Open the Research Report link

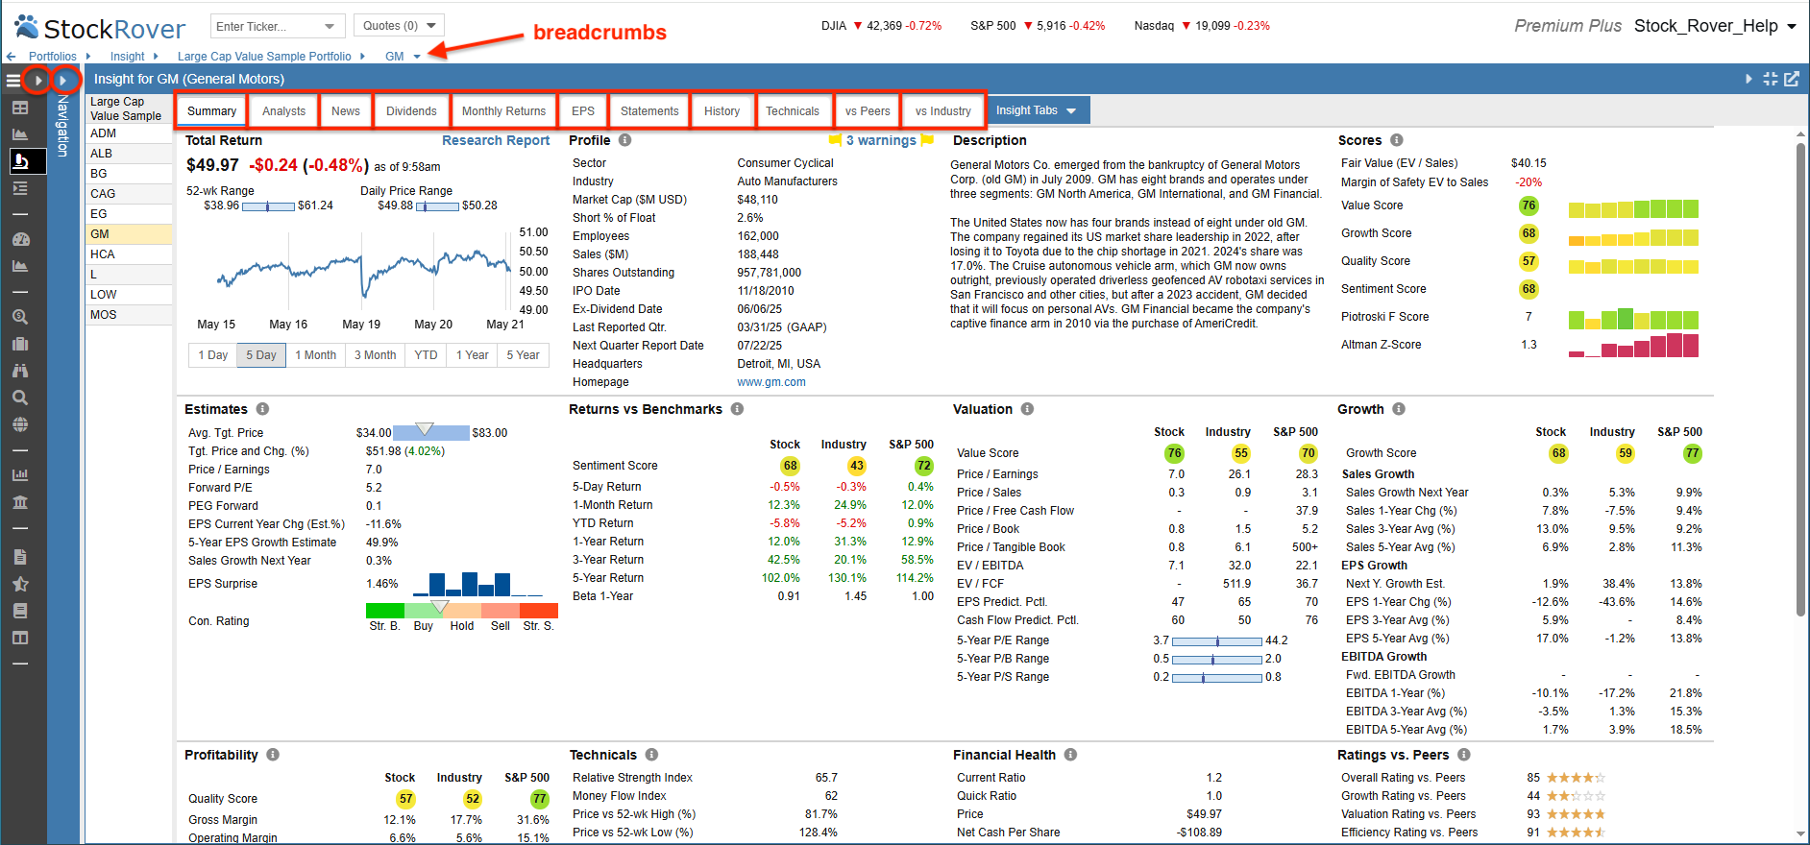(x=496, y=140)
